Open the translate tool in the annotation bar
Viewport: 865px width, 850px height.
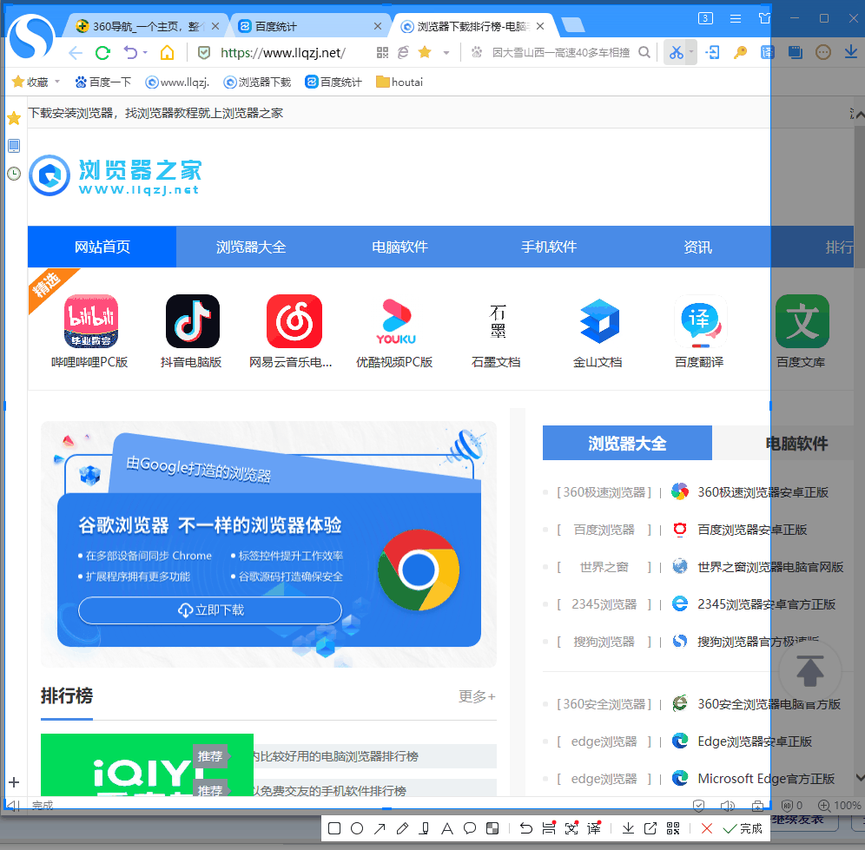click(594, 827)
